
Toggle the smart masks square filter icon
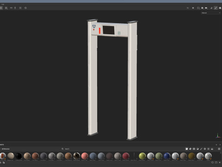(194, 149)
